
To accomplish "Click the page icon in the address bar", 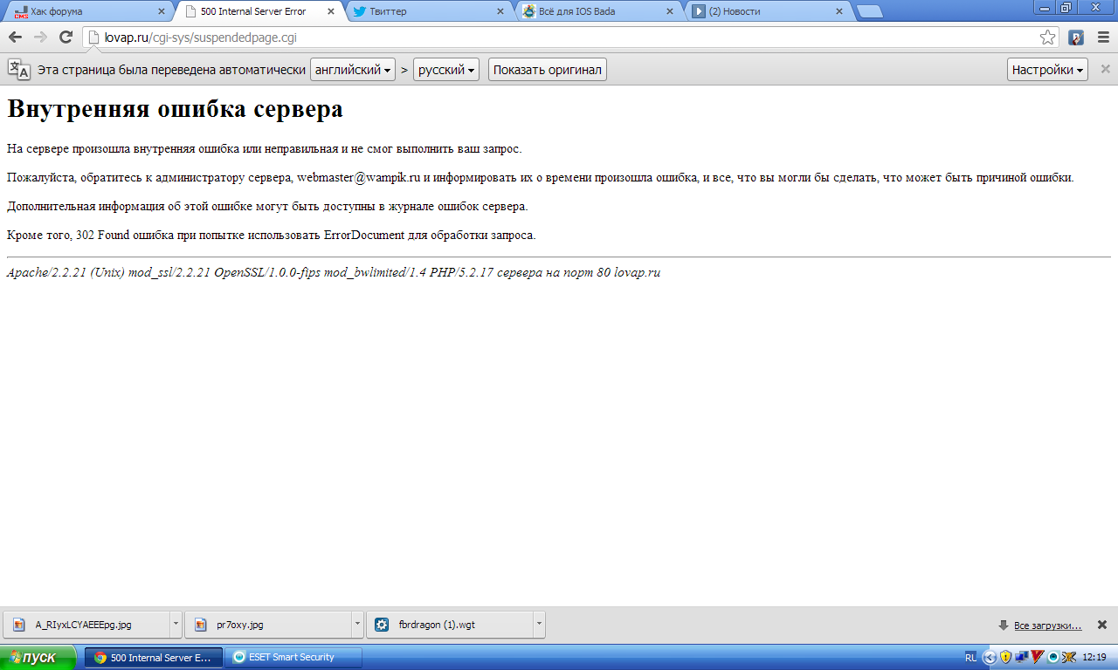I will click(94, 38).
